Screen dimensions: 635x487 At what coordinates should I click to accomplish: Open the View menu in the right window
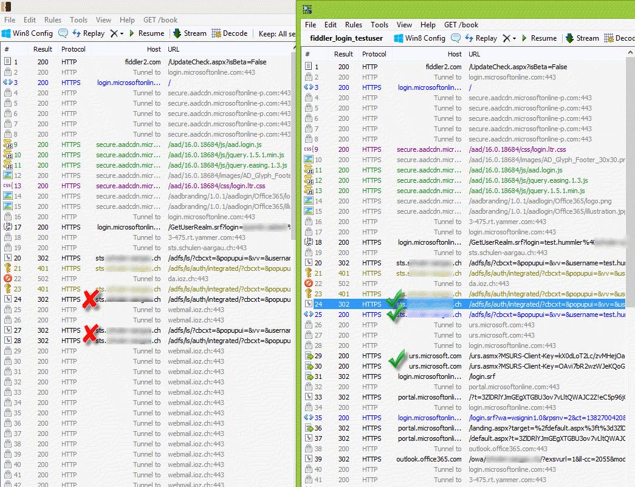pyautogui.click(x=404, y=25)
